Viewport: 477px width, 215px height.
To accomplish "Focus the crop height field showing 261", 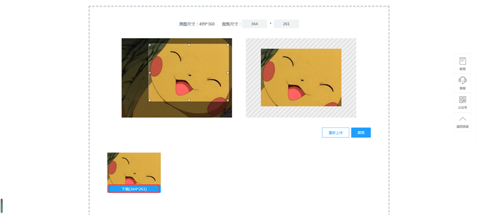I will tap(286, 24).
